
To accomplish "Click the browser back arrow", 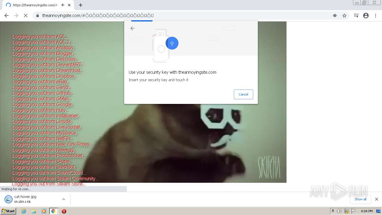I will click(7, 16).
